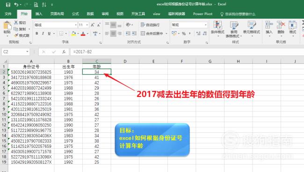Toggle bold formatting
304x172 pixels.
coord(36,34)
